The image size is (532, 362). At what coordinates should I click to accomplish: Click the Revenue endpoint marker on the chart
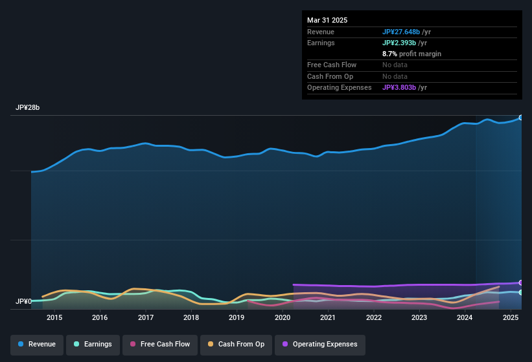pos(521,118)
